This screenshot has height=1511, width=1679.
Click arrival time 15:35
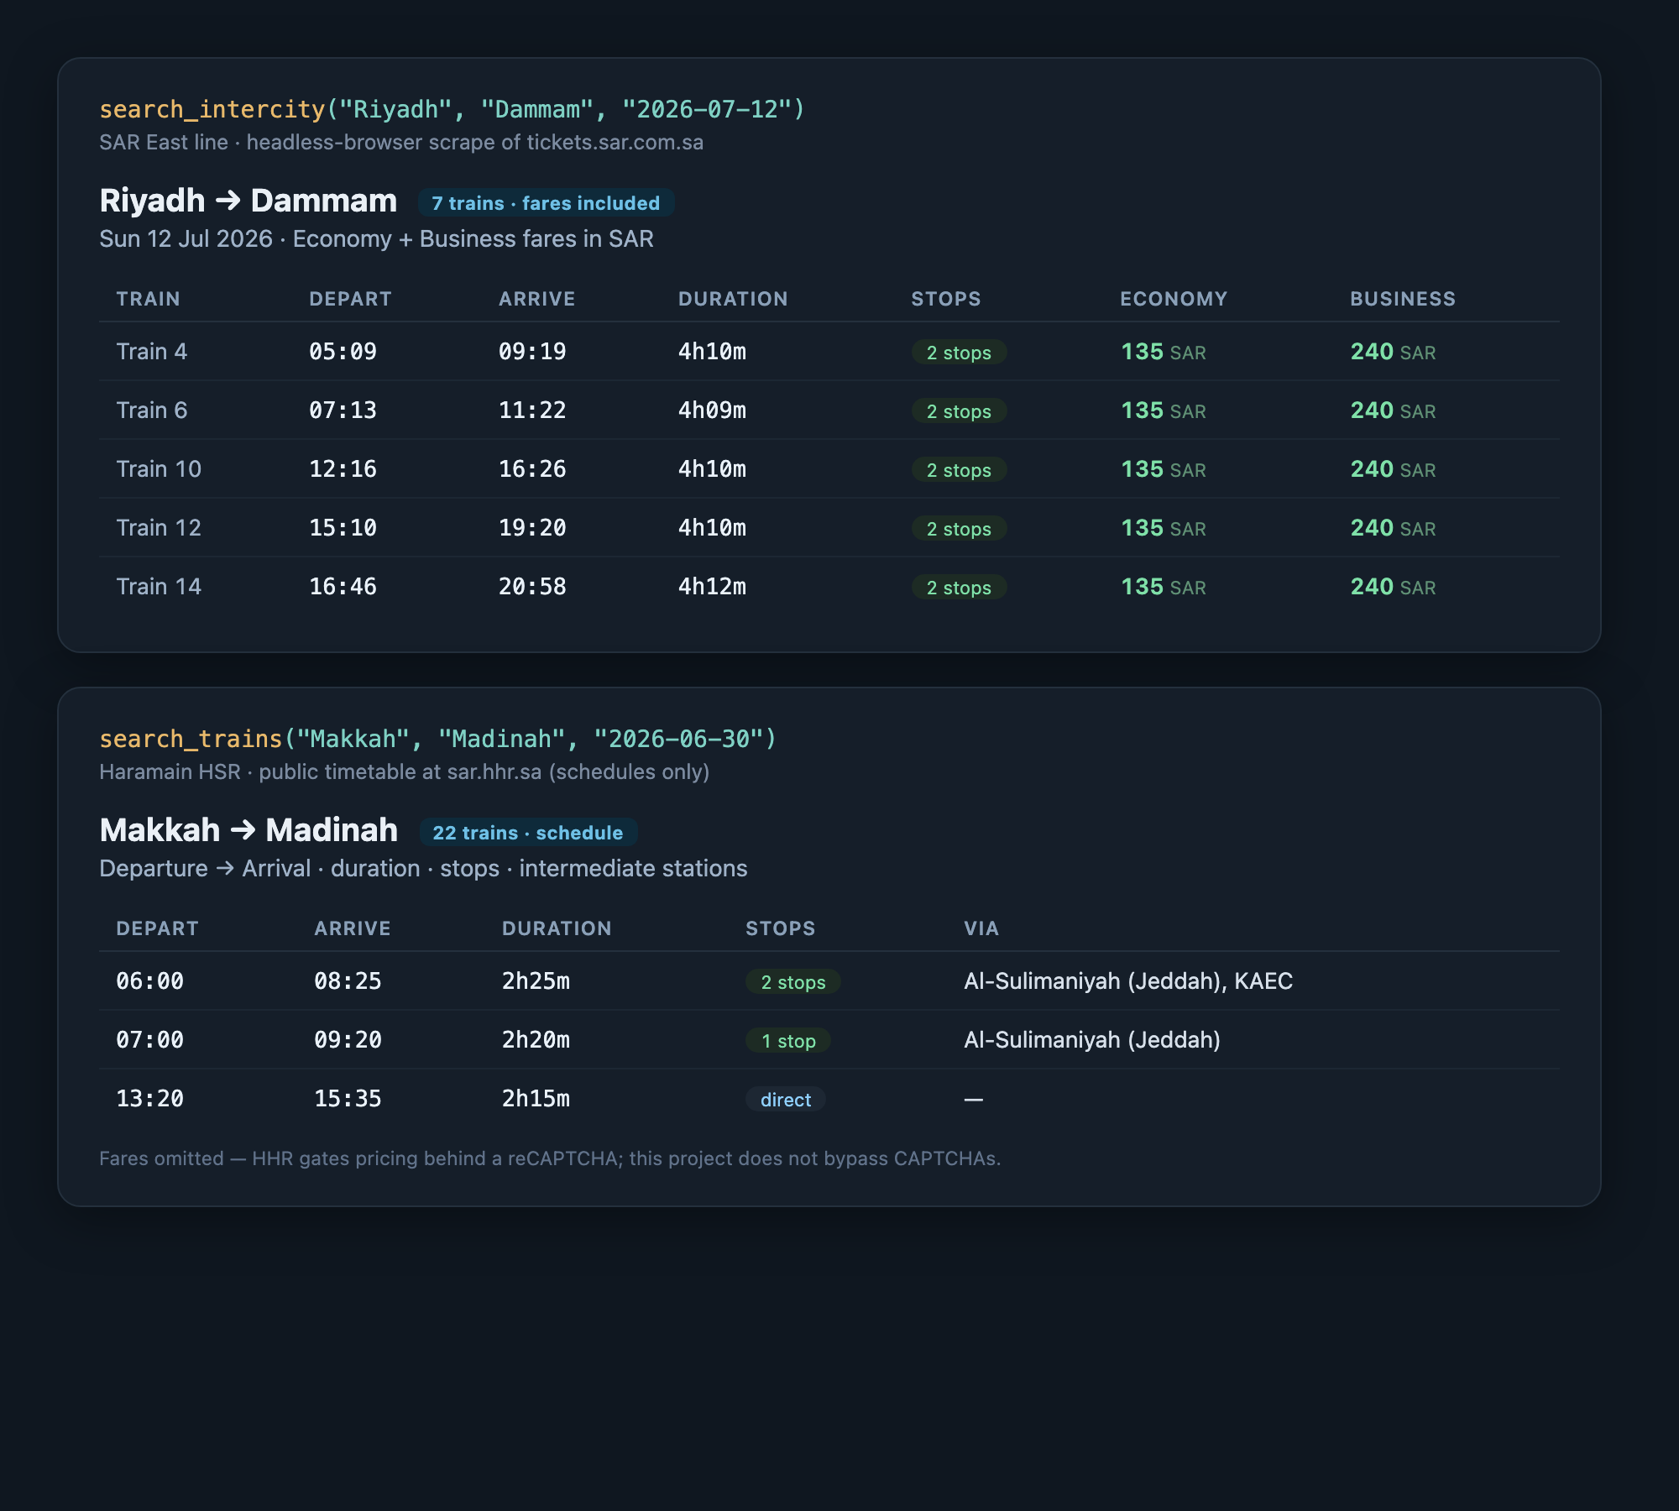348,1099
